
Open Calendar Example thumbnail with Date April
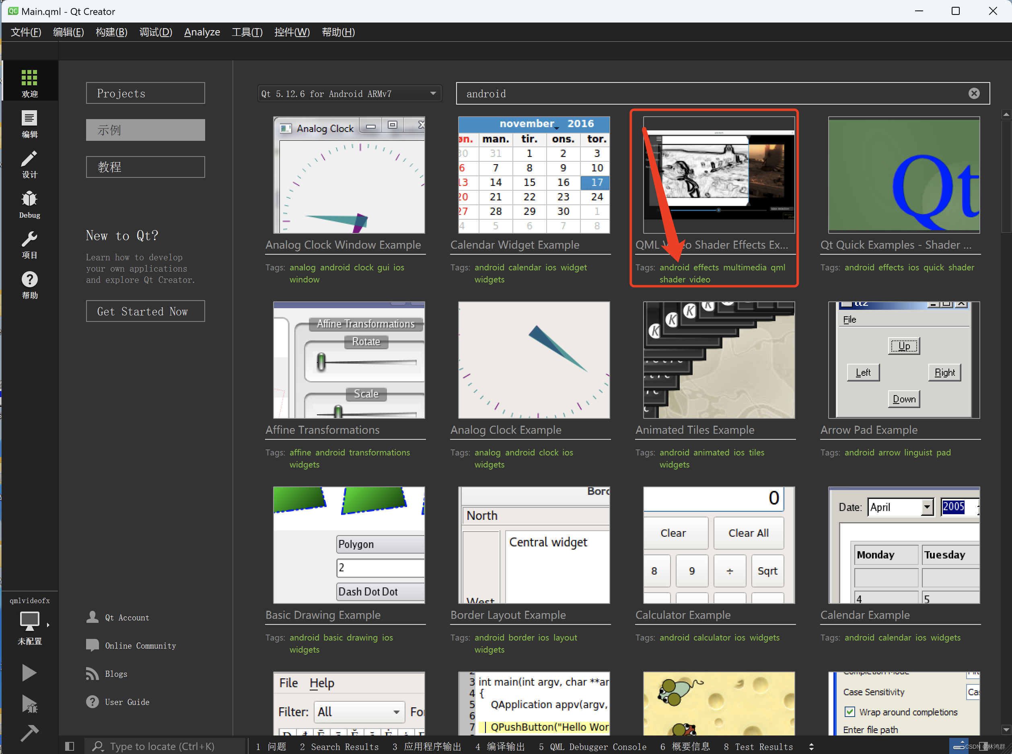pyautogui.click(x=904, y=545)
